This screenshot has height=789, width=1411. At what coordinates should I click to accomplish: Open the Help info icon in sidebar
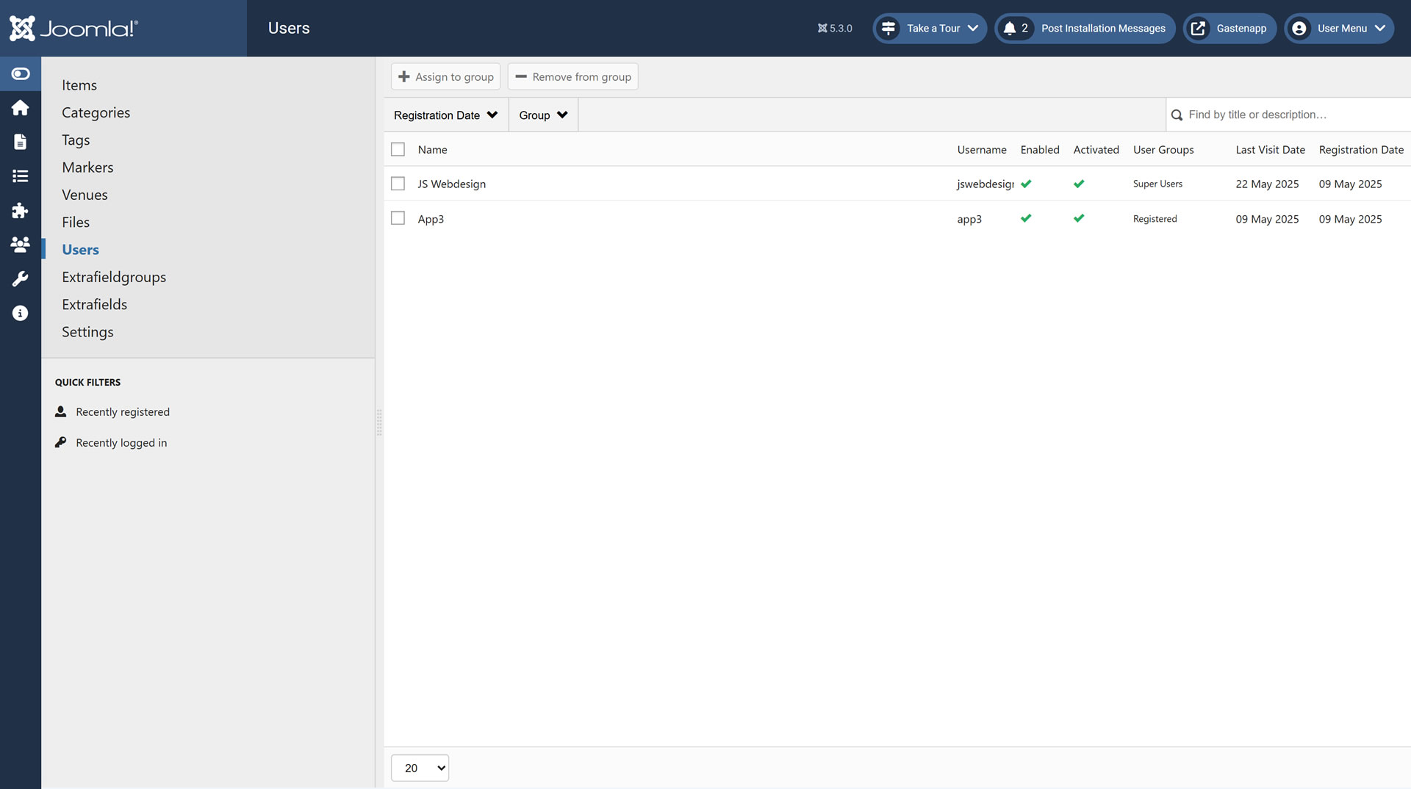click(x=21, y=314)
